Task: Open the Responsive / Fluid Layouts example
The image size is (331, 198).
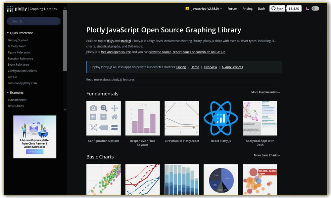Action: pyautogui.click(x=142, y=118)
